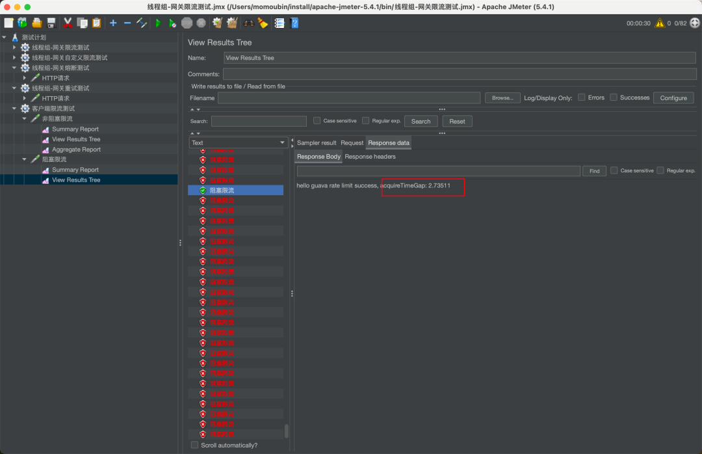The image size is (702, 454).
Task: Click the Expand All plus icon
Action: pos(113,23)
